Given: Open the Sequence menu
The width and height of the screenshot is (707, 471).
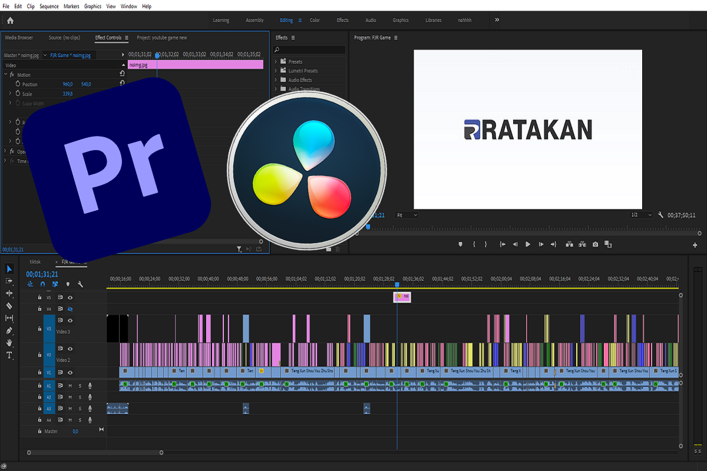Looking at the screenshot, I should click(x=49, y=6).
